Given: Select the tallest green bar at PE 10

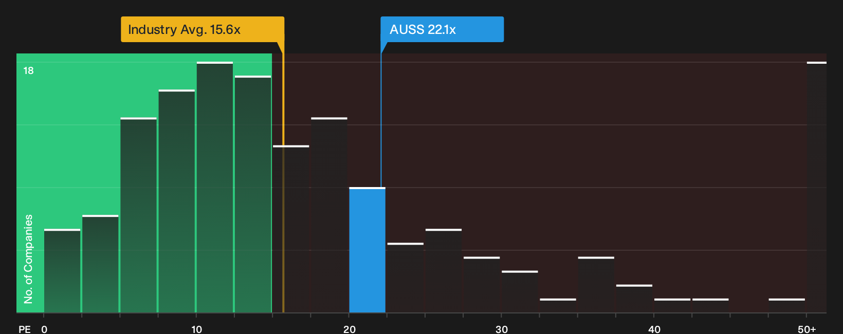Looking at the screenshot, I should (215, 188).
